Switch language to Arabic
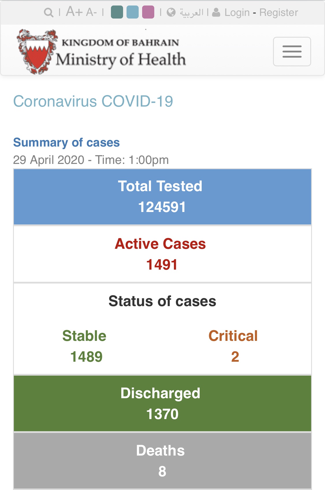 coord(192,12)
